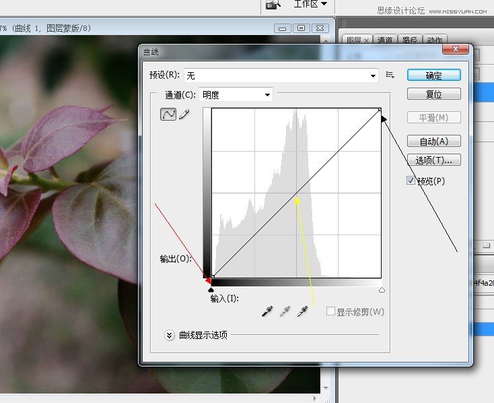494x403 pixels.
Task: Switch to the Actions (动作) tab
Action: pos(435,40)
